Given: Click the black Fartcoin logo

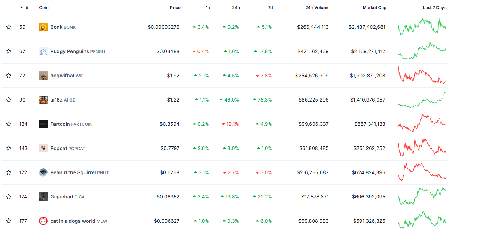Looking at the screenshot, I should tap(43, 124).
